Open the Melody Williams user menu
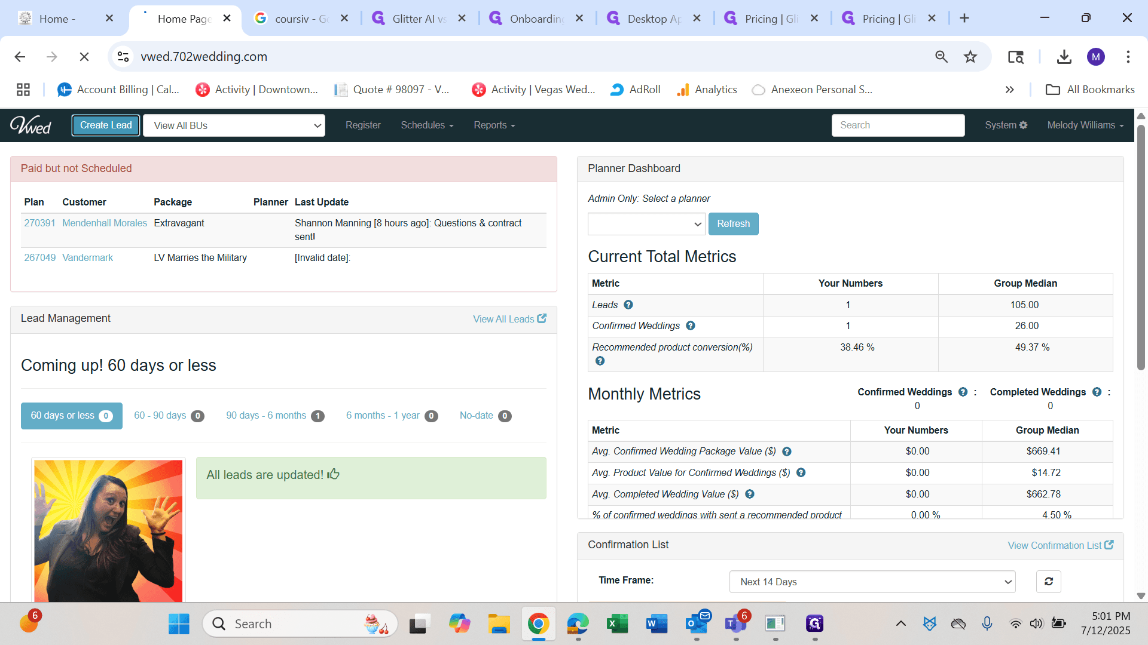1148x645 pixels. point(1085,125)
